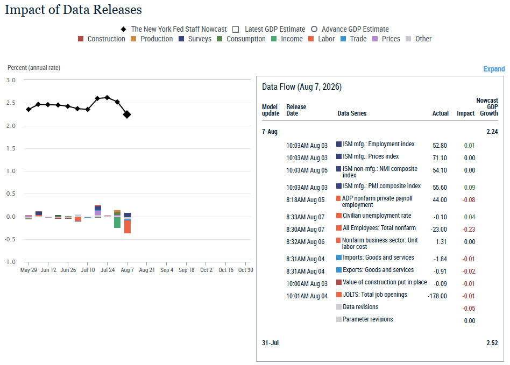Viewport: 510px width, 365px height.
Task: Toggle the Construction legend swatch
Action: point(81,39)
